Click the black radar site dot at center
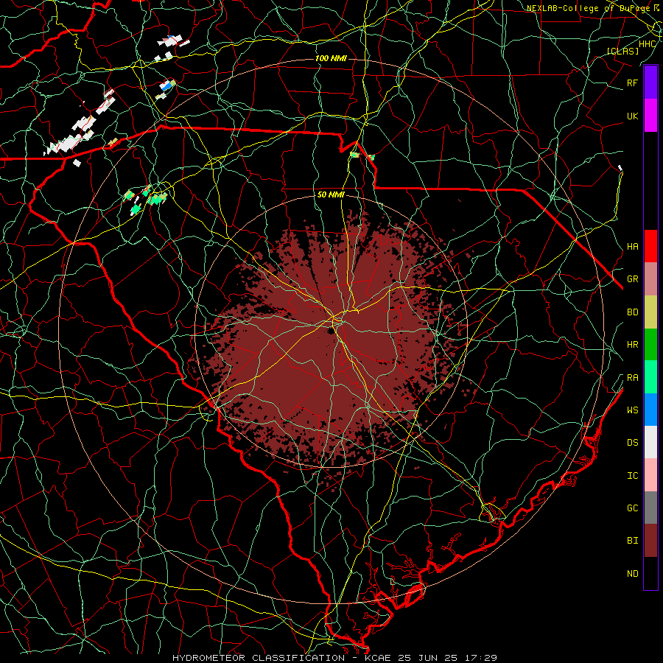Screen dimensions: 663x663 (x=330, y=331)
